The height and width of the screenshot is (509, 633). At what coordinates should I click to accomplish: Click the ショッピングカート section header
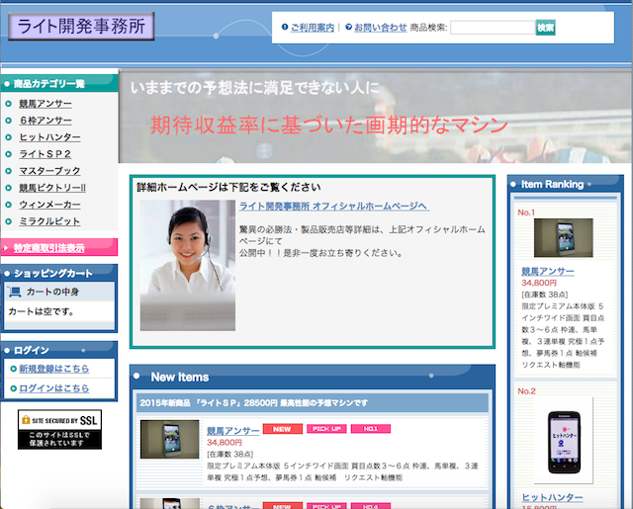point(59,273)
